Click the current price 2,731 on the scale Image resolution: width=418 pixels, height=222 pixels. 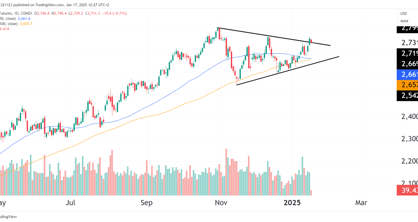[x=409, y=43]
